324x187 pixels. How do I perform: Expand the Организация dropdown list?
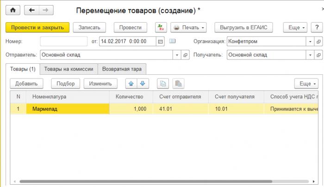(310, 42)
